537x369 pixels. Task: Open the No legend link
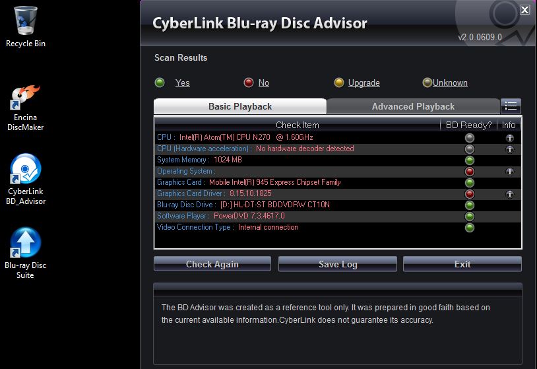pos(264,83)
